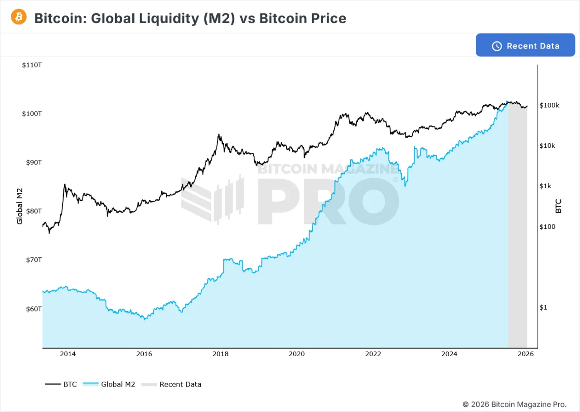Select the 2018 label on the time axis
Viewport: 580px width, 412px height.
click(x=220, y=354)
